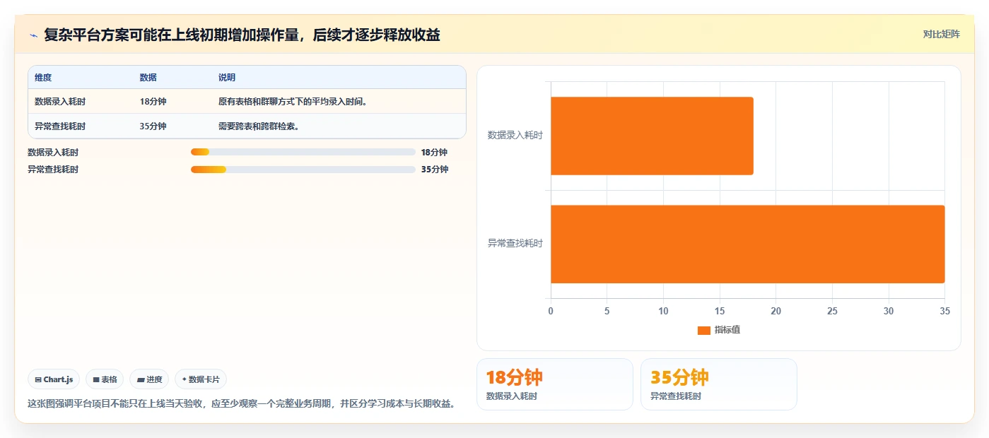Select the 数据卡片 tag chip
This screenshot has width=989, height=438.
click(x=201, y=379)
